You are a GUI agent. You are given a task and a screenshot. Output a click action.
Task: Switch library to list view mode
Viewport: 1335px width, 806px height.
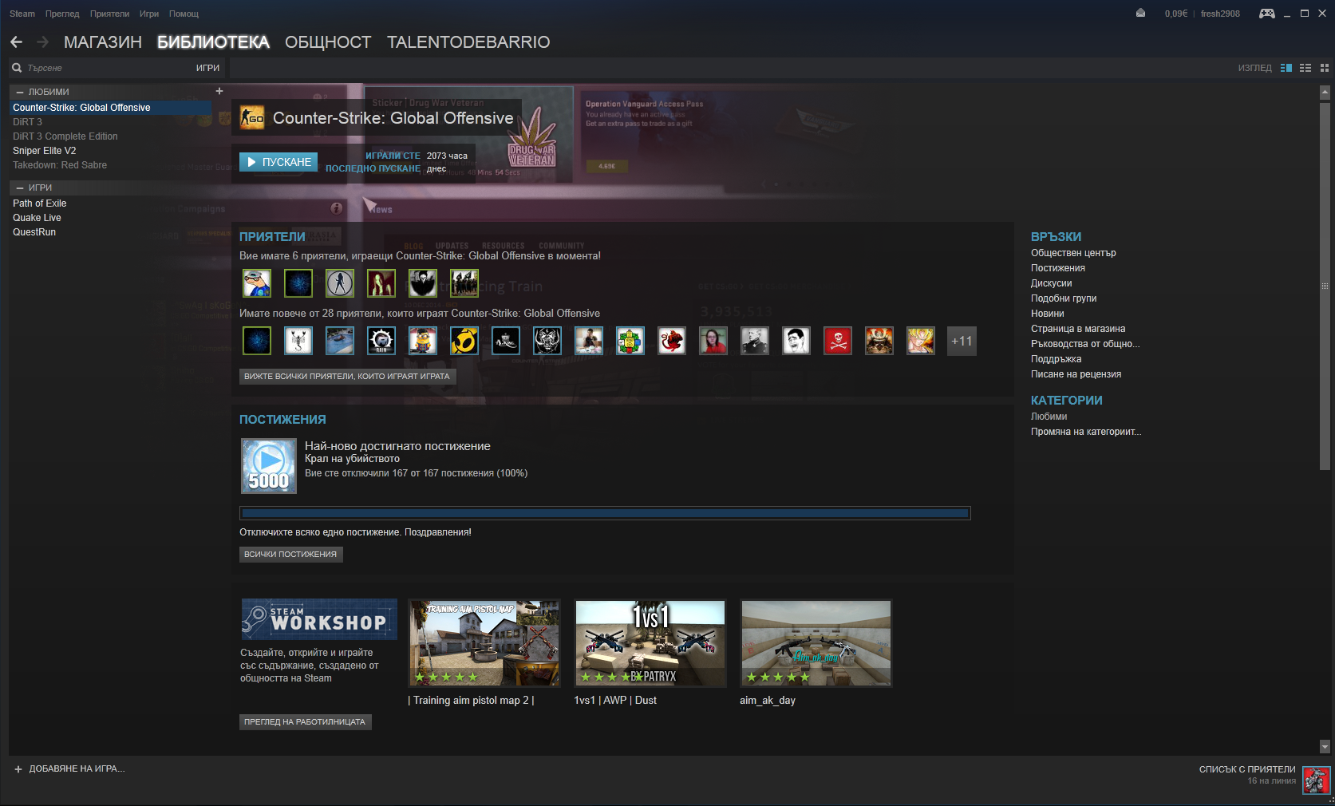(x=1305, y=68)
